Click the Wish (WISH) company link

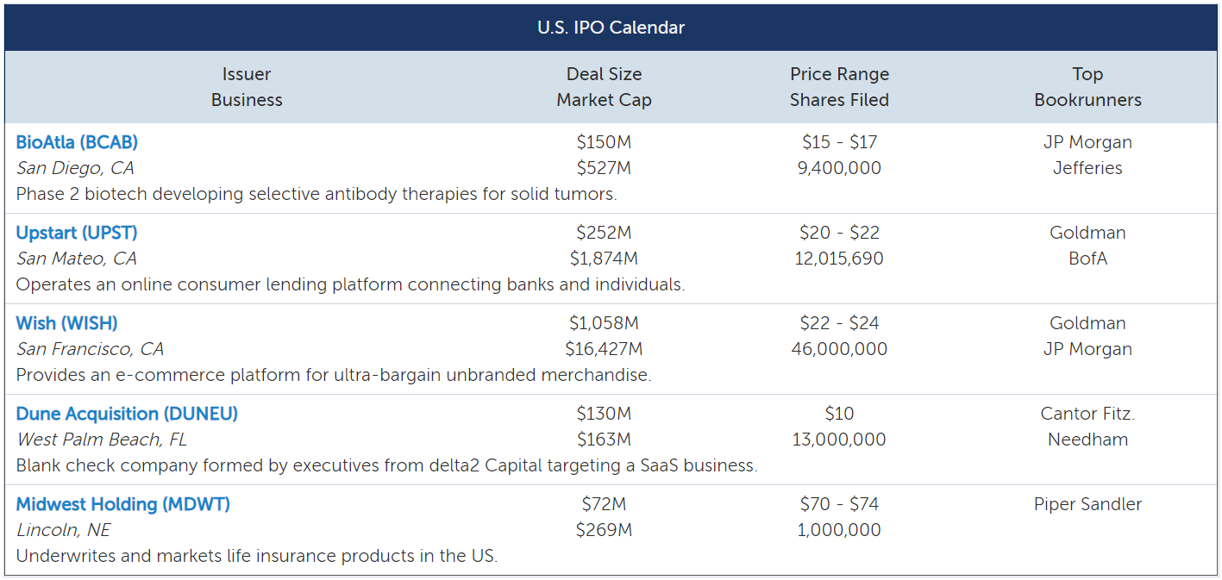tap(66, 323)
